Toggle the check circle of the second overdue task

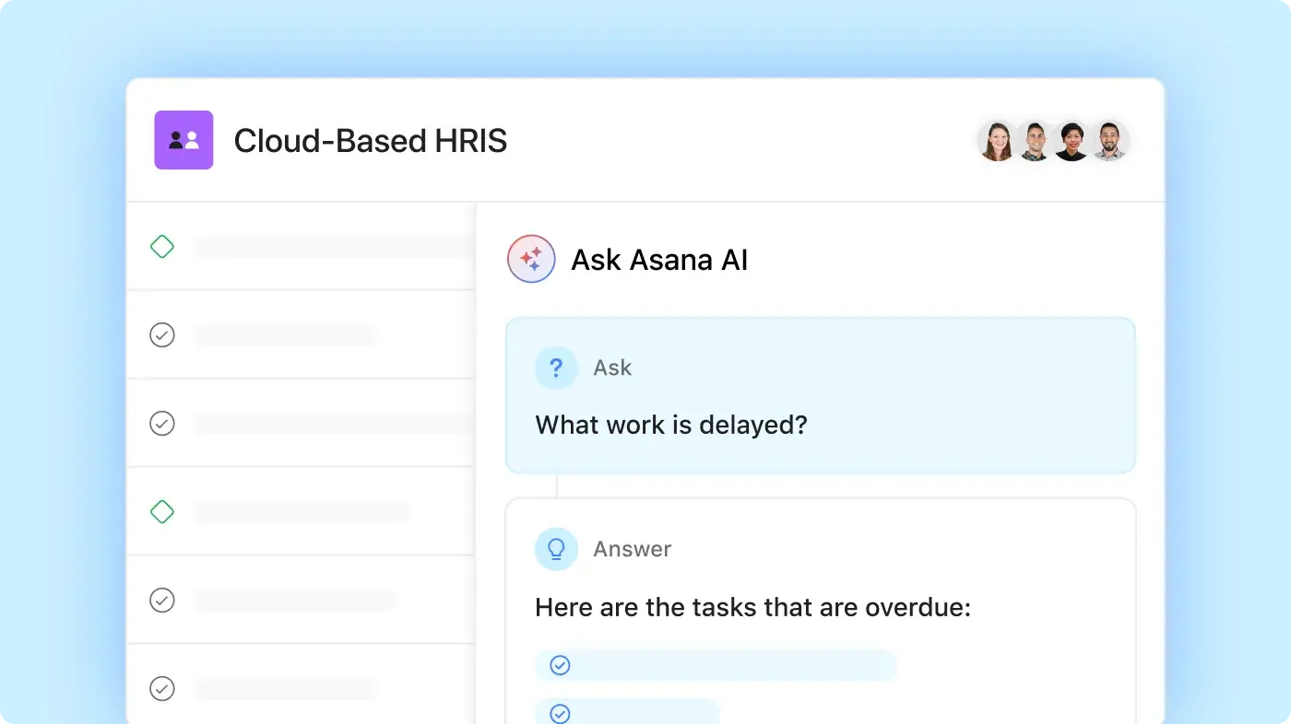560,713
